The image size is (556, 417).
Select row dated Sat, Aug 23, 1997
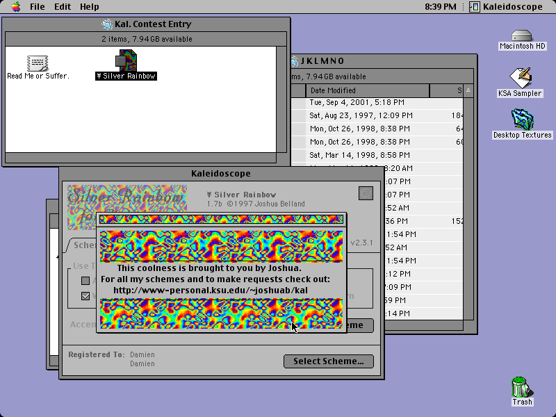(377, 115)
